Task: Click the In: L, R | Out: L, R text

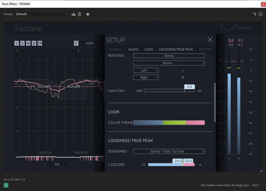Action: pyautogui.click(x=15, y=180)
